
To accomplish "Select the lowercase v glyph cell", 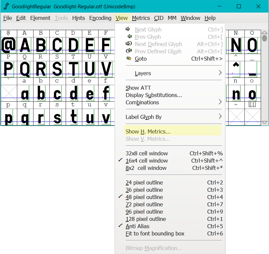I will (x=106, y=117).
